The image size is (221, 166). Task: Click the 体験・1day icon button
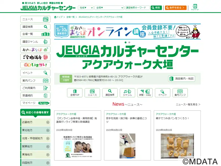pos(145,93)
